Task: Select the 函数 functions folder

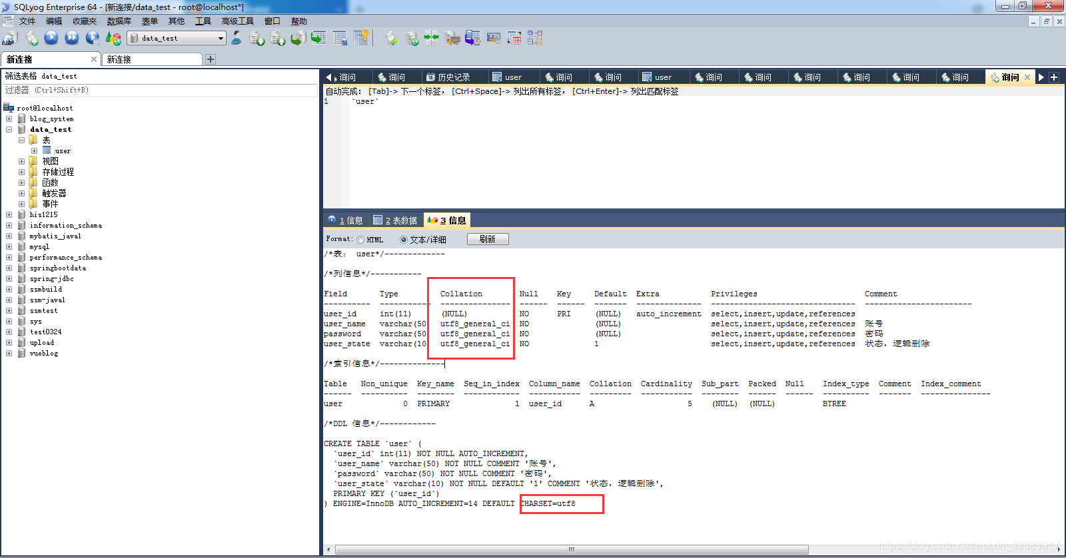Action: click(50, 183)
